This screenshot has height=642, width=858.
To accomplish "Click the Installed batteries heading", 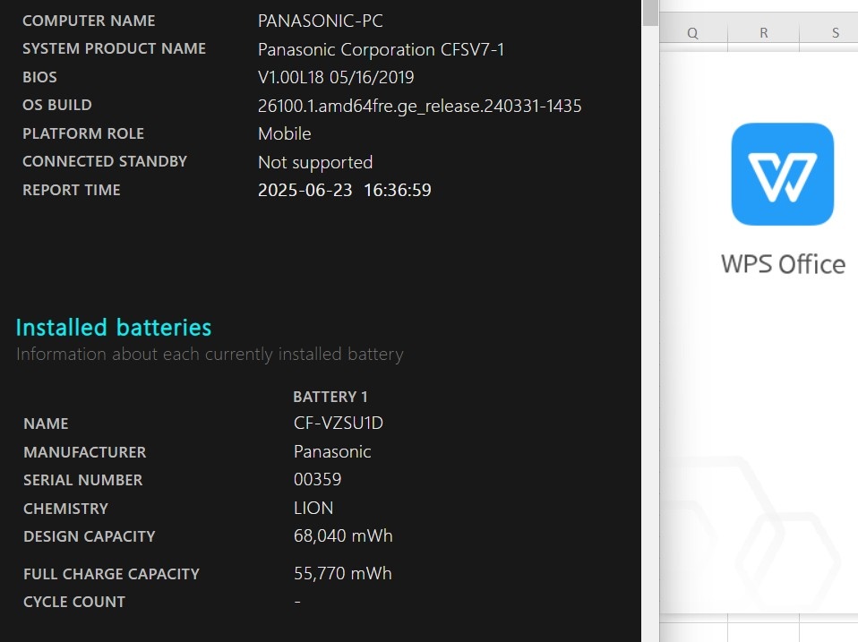I will (113, 328).
